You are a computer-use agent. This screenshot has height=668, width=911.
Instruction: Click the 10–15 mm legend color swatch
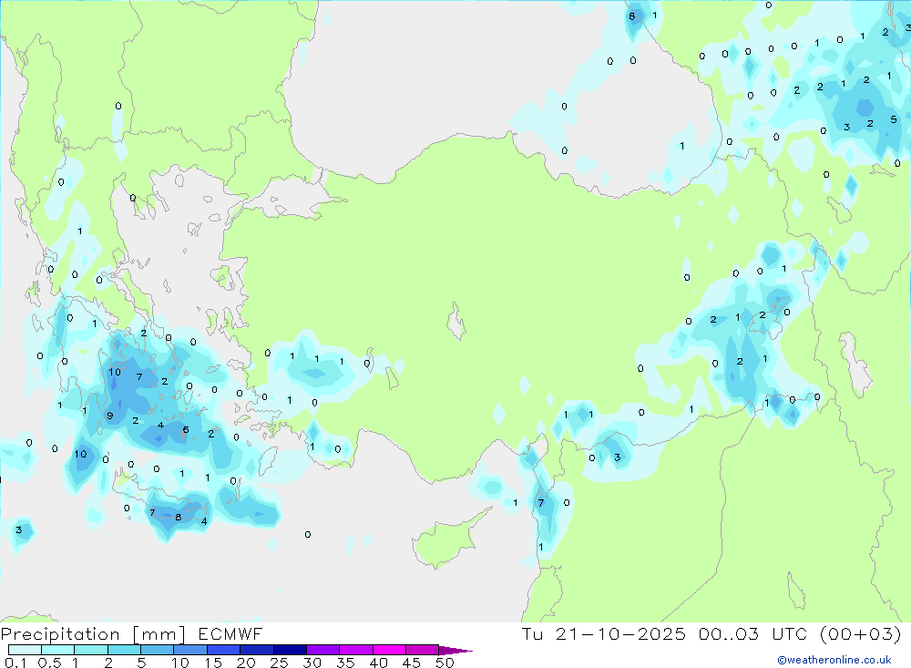click(x=190, y=650)
